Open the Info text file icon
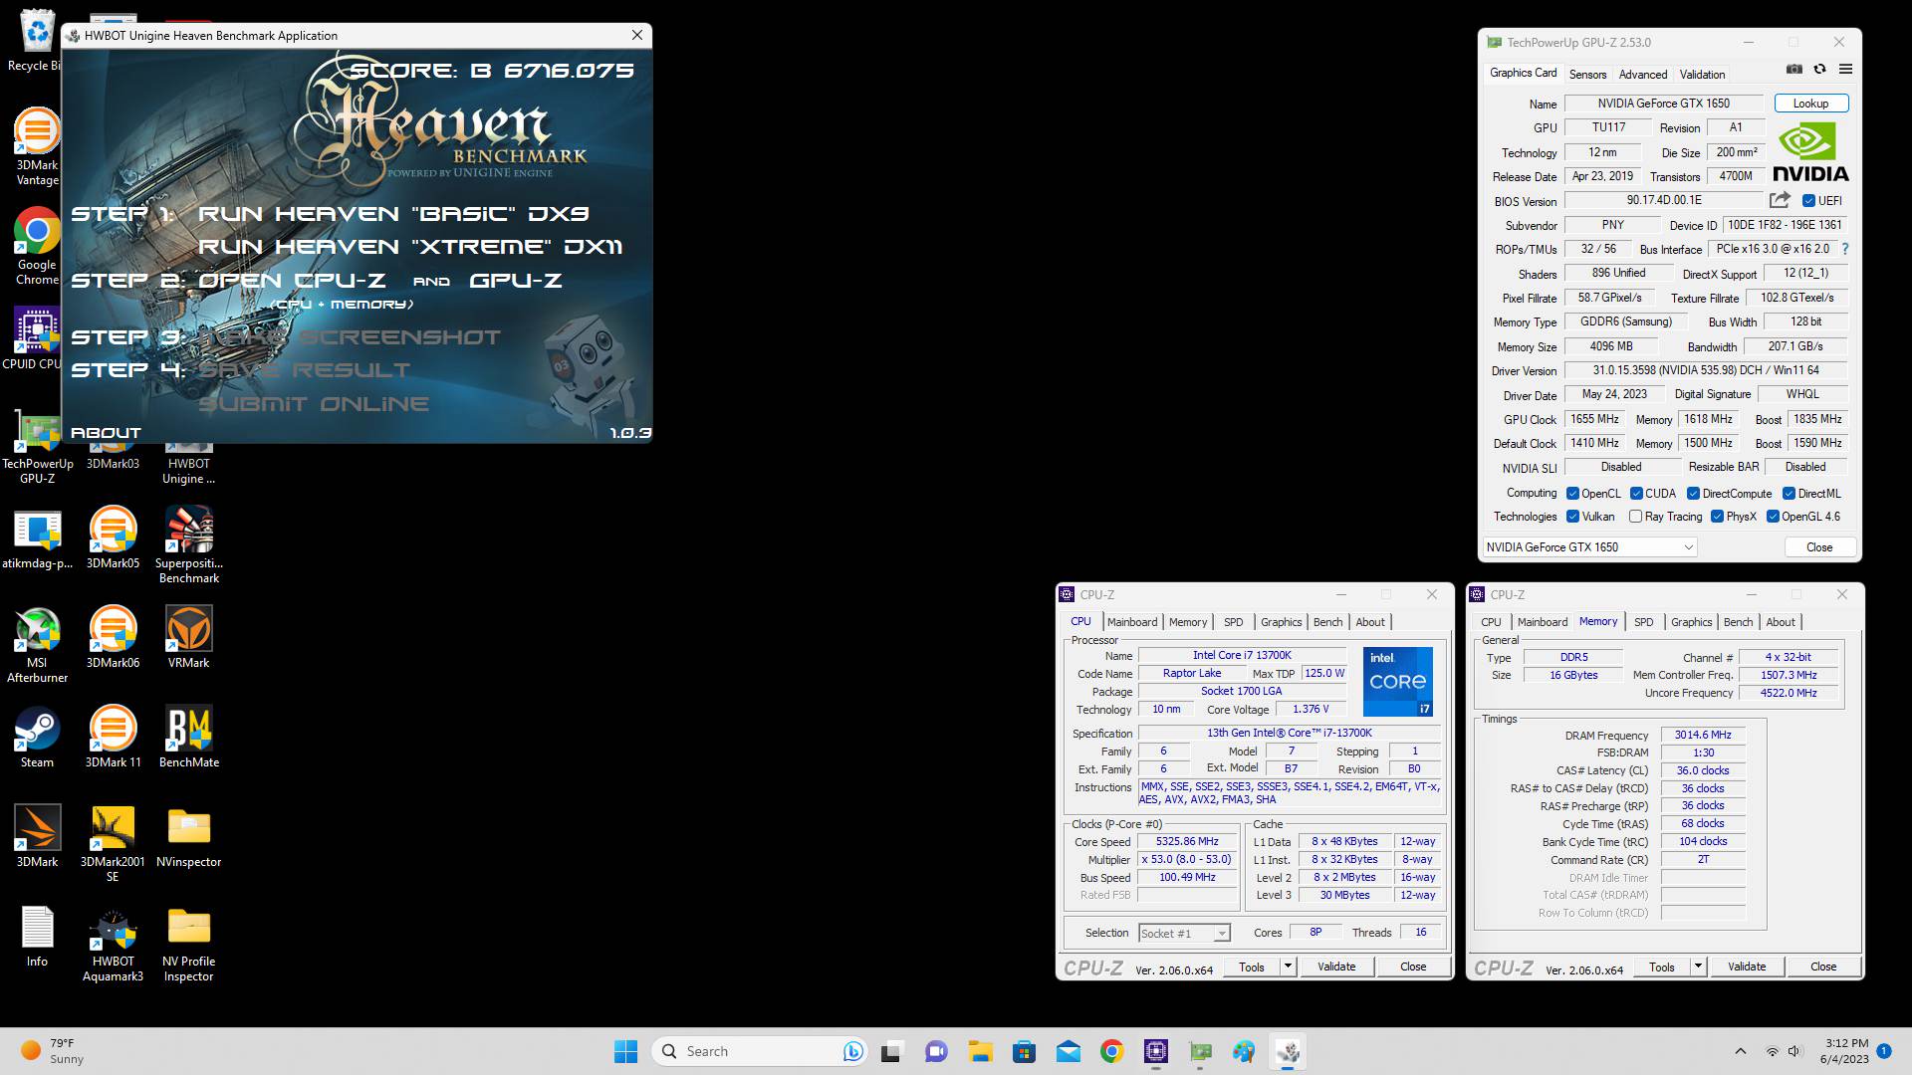1912x1075 pixels. [x=37, y=936]
